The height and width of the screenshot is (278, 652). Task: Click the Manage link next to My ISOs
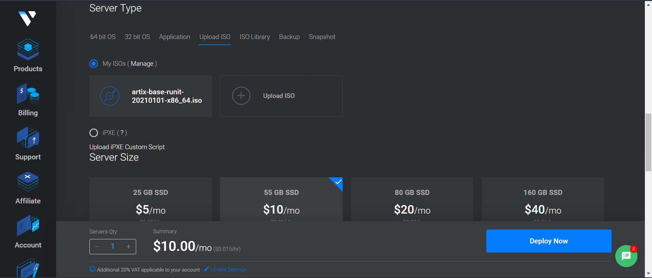(x=142, y=64)
